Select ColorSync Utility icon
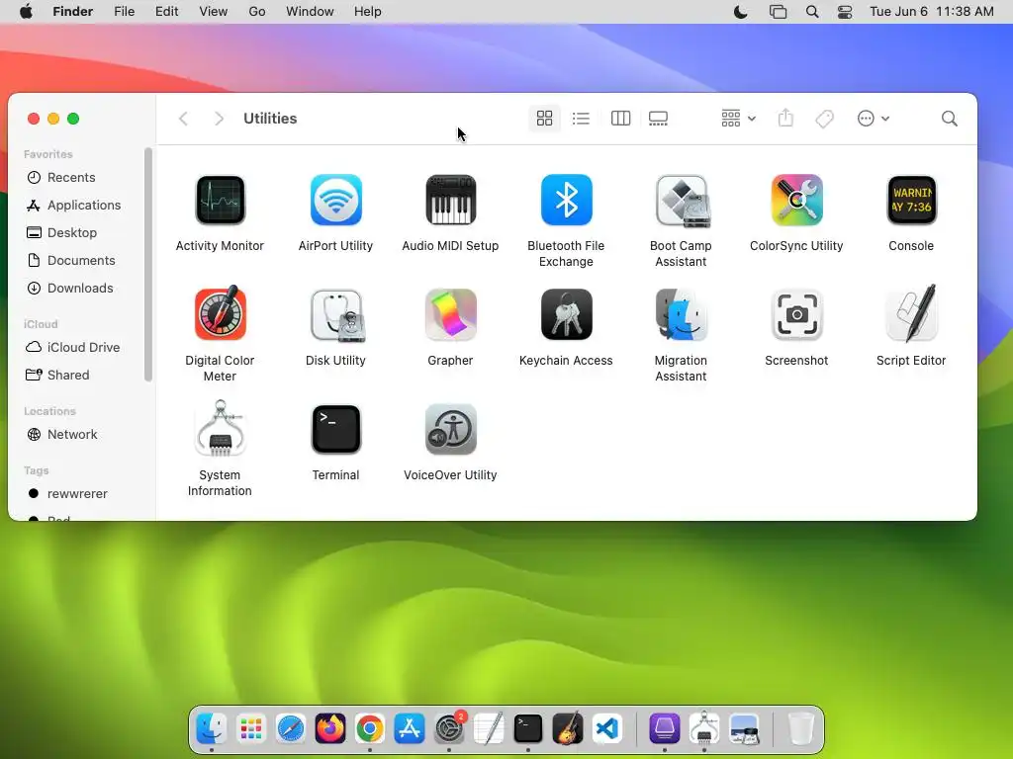 click(x=796, y=200)
